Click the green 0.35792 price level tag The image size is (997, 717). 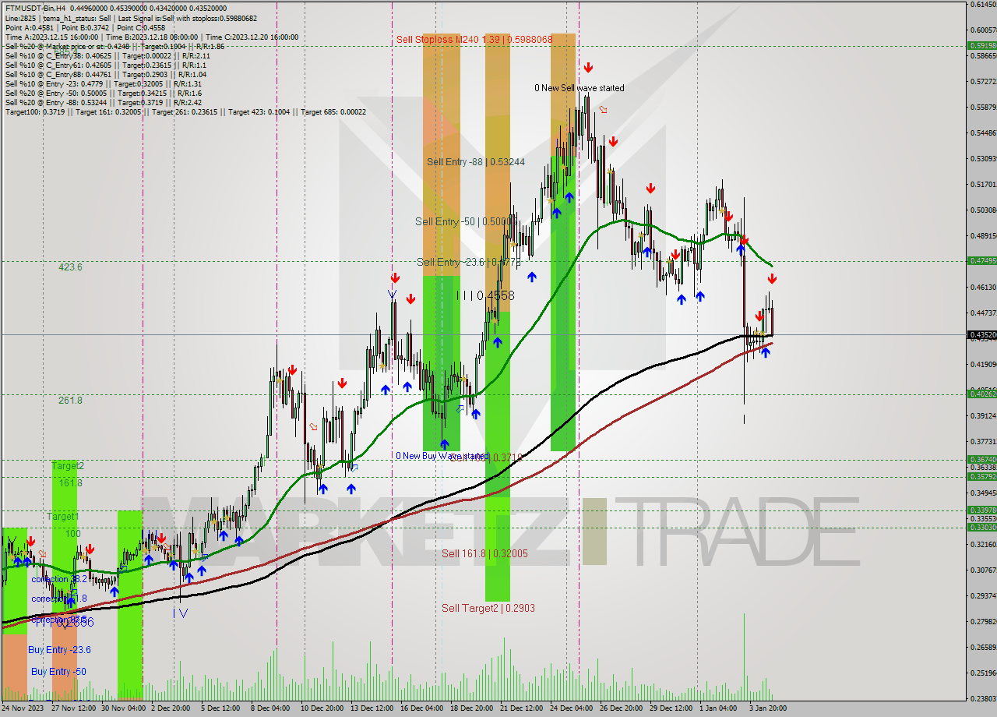click(x=981, y=476)
